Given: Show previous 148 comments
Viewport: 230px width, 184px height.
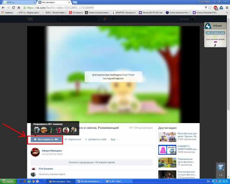Looking at the screenshot, I should [92, 163].
